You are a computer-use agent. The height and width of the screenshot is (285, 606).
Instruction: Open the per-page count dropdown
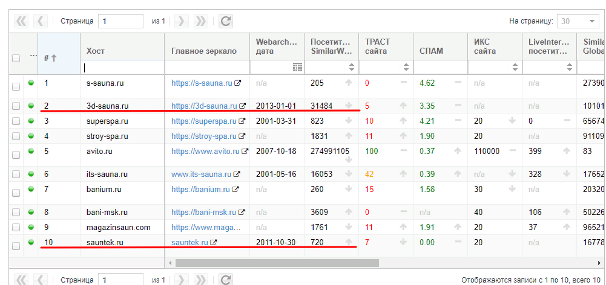click(x=592, y=21)
